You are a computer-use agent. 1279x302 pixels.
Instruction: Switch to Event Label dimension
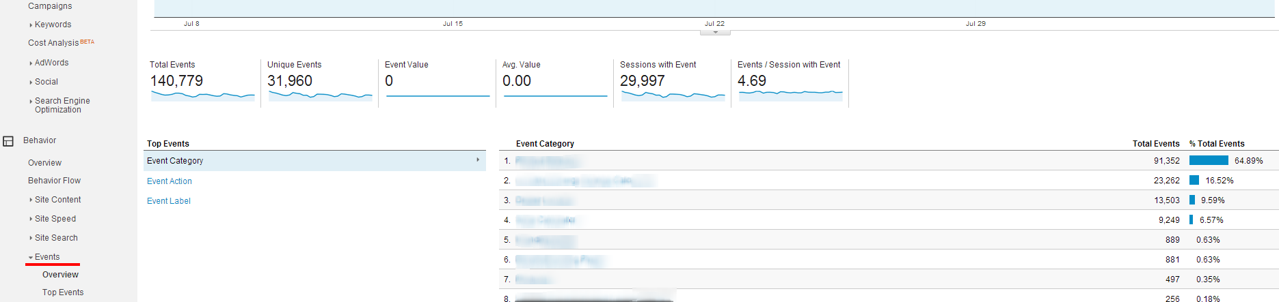(x=169, y=201)
